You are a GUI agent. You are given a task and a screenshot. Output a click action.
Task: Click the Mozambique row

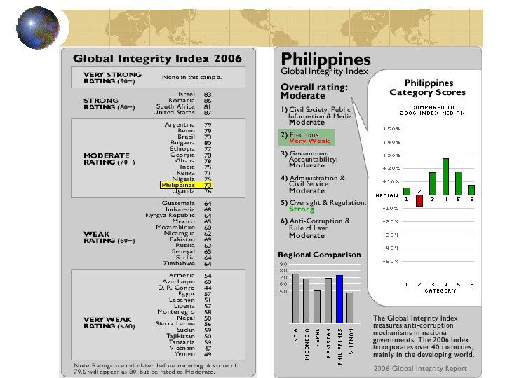[184, 227]
